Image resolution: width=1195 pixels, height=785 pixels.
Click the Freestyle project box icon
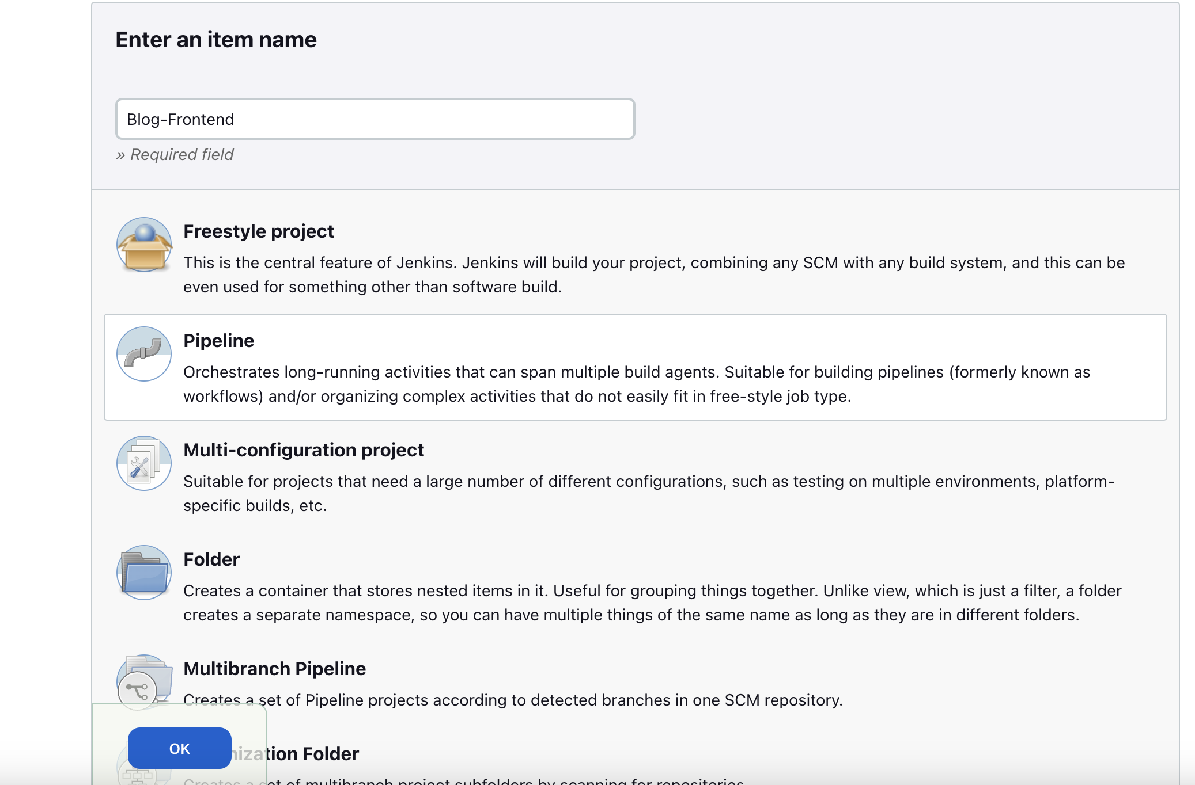[x=144, y=245]
